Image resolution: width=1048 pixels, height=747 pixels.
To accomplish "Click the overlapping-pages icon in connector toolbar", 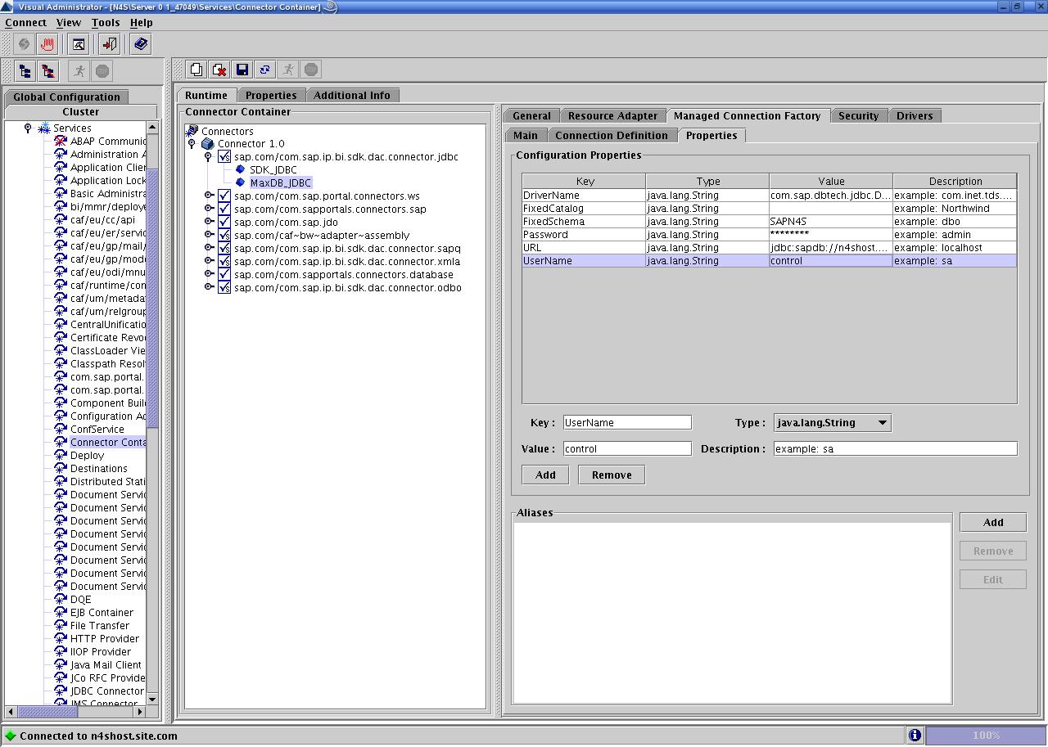I will pyautogui.click(x=196, y=70).
